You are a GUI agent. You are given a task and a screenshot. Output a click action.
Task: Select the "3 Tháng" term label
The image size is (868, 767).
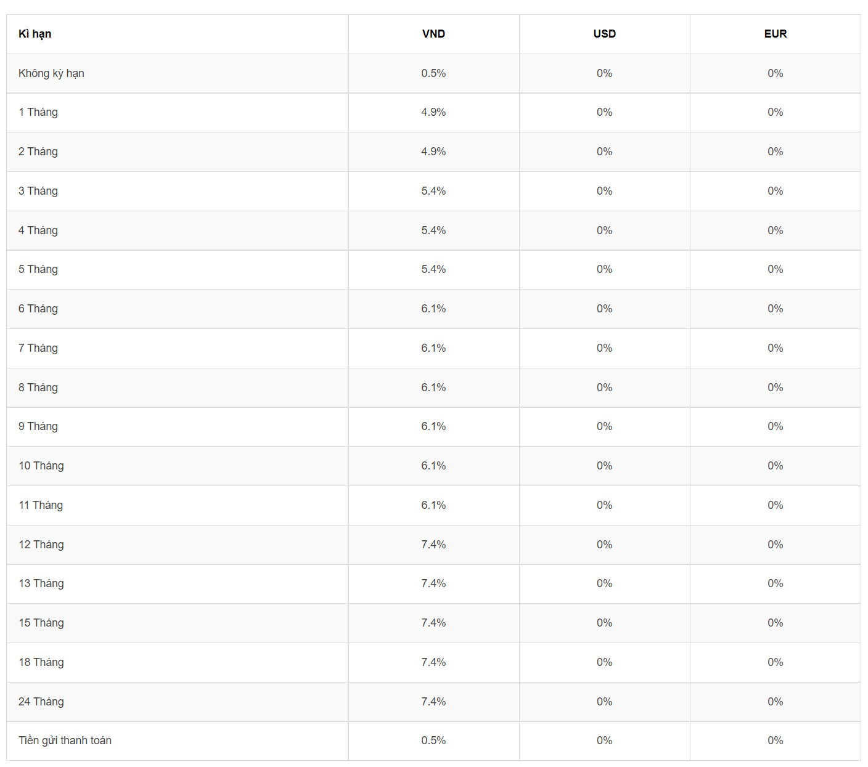pyautogui.click(x=38, y=191)
